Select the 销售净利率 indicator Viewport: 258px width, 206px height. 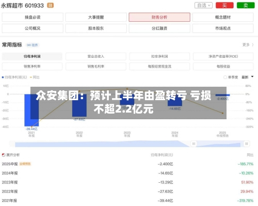click(32, 67)
